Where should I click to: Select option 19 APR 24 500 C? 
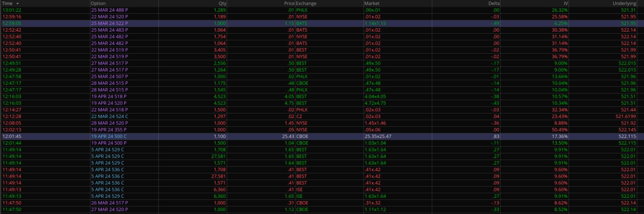point(109,136)
